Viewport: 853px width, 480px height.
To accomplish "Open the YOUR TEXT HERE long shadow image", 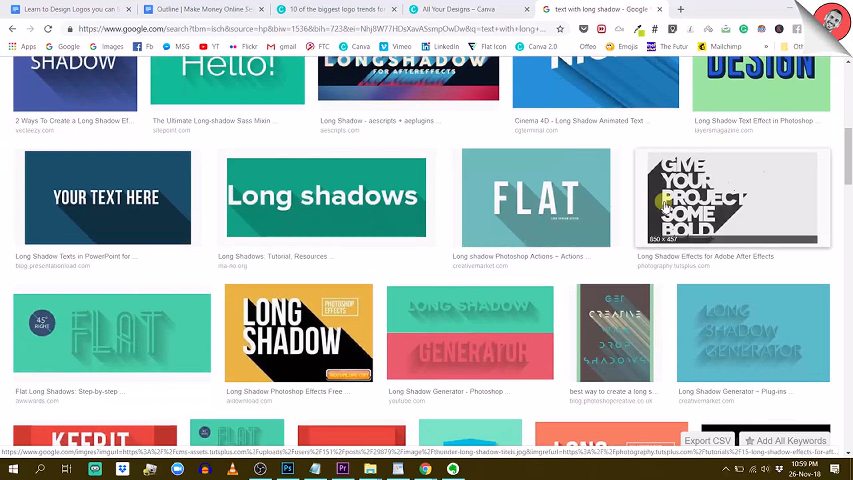I will (x=108, y=198).
